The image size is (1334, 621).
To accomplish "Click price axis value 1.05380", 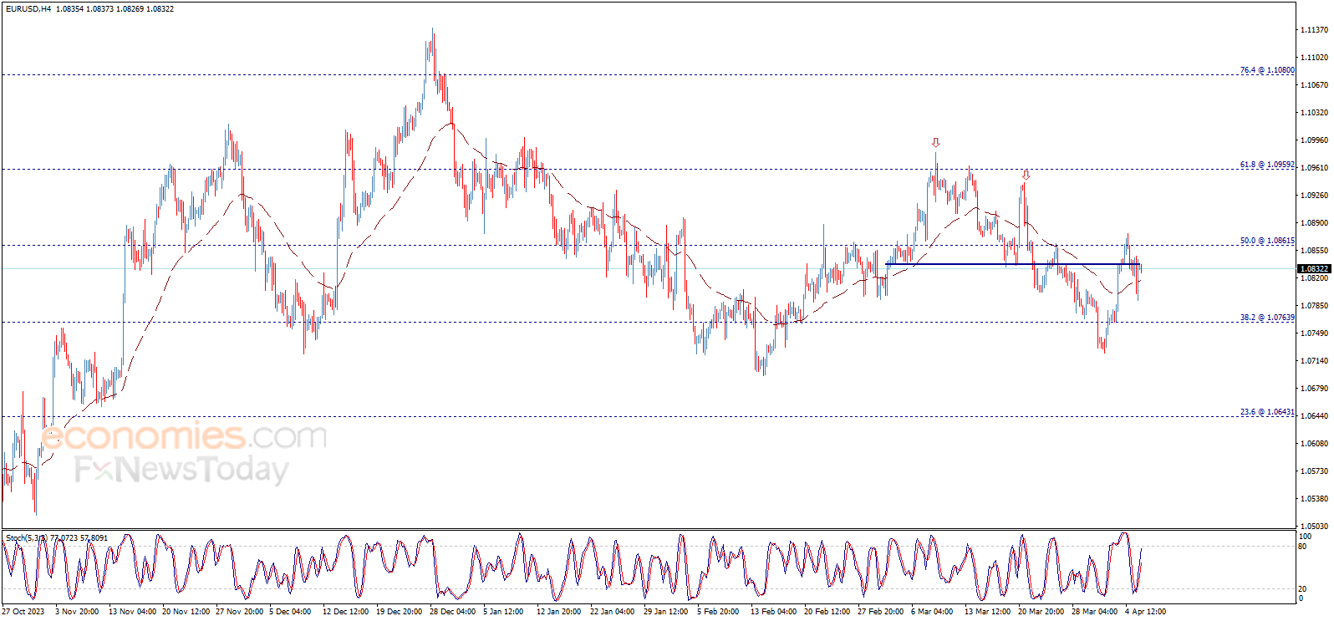I will [1314, 499].
